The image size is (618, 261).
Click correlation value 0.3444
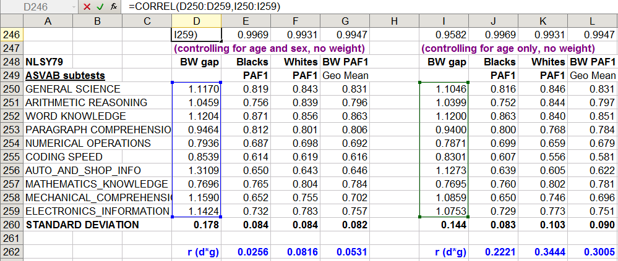pyautogui.click(x=543, y=252)
